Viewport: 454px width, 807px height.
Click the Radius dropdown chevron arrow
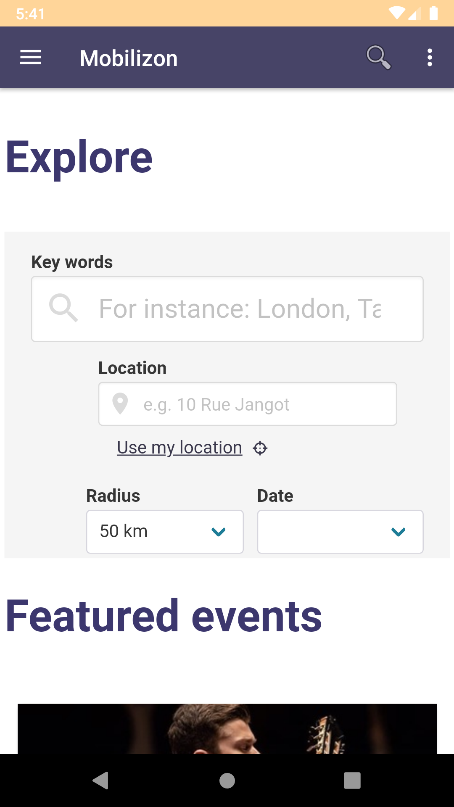[219, 532]
